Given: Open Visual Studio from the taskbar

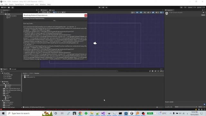Looking at the screenshot, I should (x=103, y=113).
